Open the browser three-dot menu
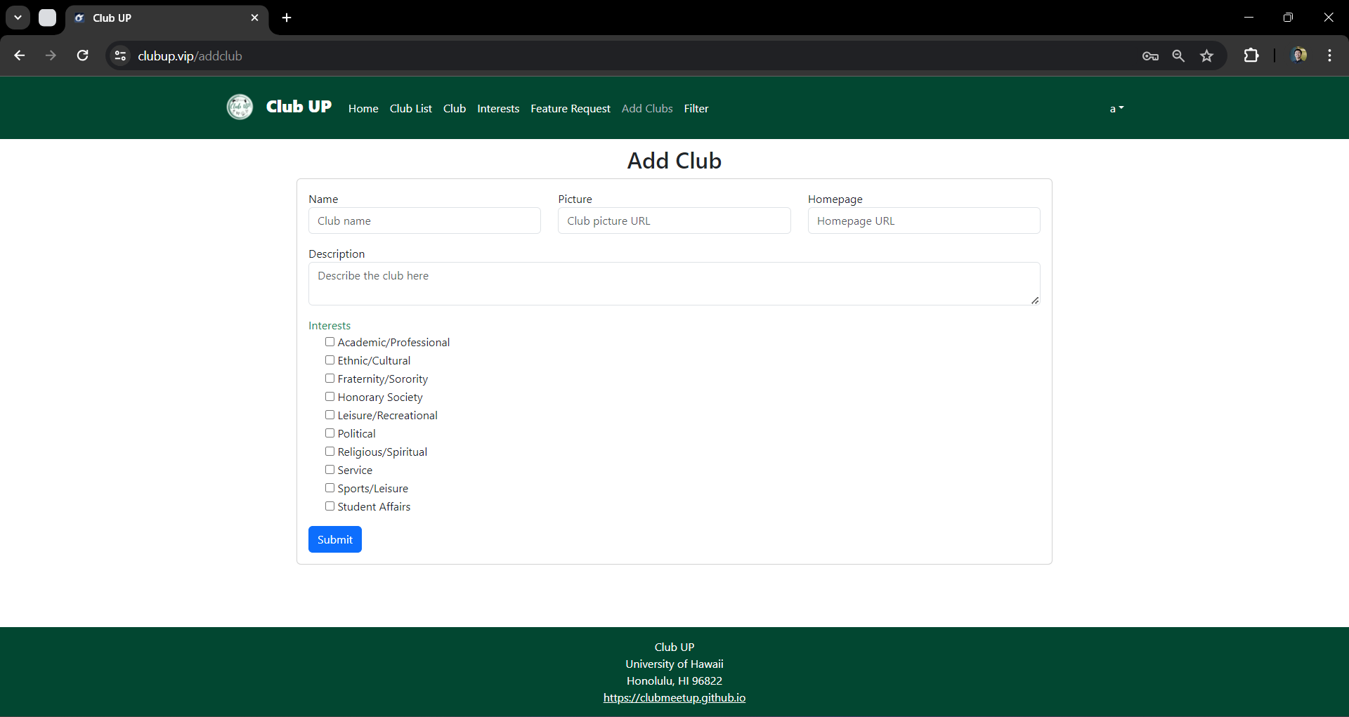 tap(1329, 55)
